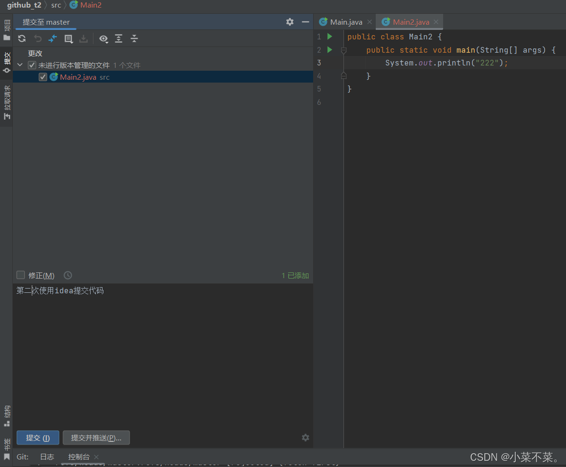Toggle unversioned files group checkbox
The width and height of the screenshot is (566, 467).
click(x=32, y=65)
